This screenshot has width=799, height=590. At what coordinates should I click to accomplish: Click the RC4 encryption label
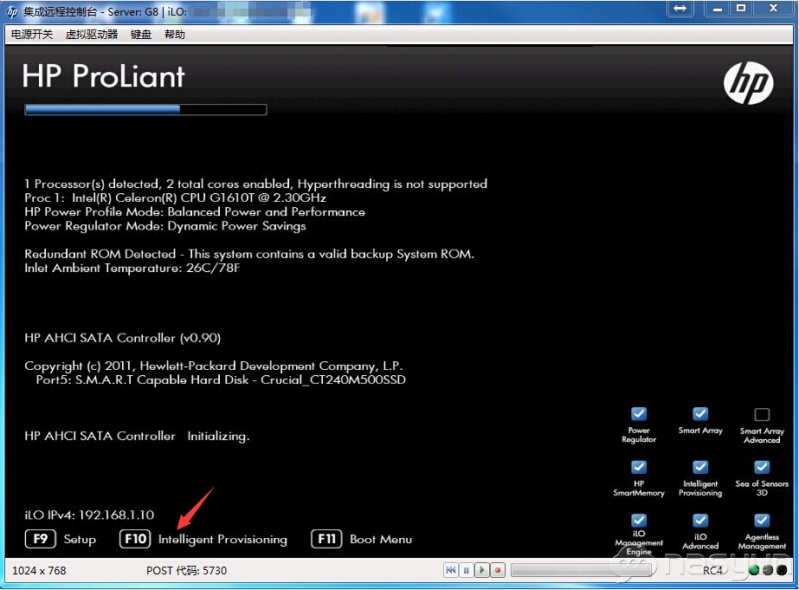[x=713, y=571]
